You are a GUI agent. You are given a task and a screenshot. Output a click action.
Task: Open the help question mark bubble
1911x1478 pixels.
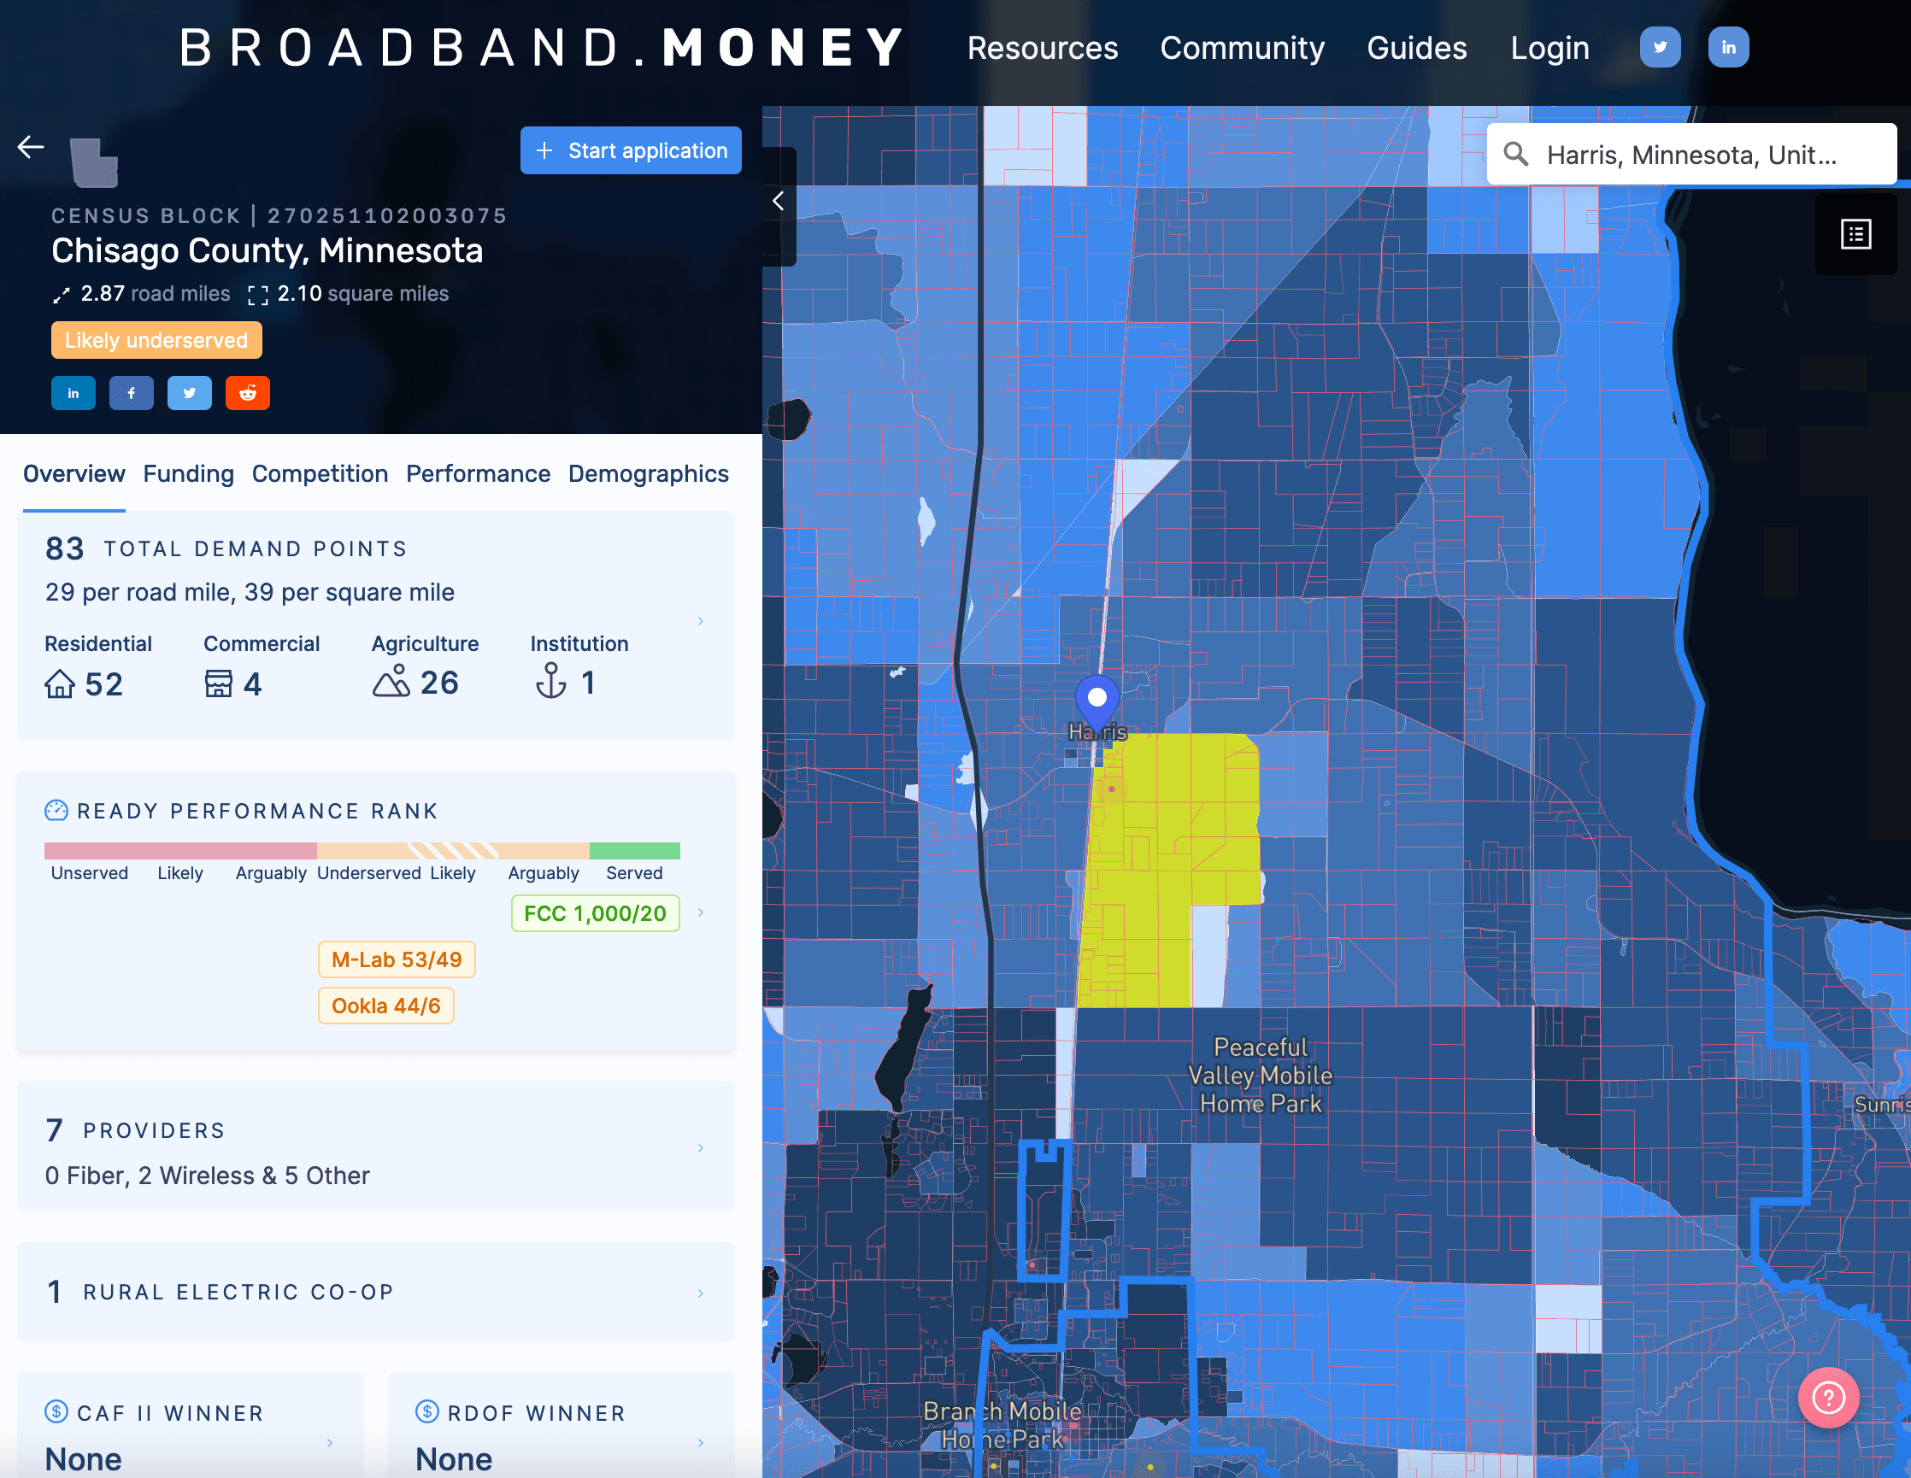point(1828,1398)
